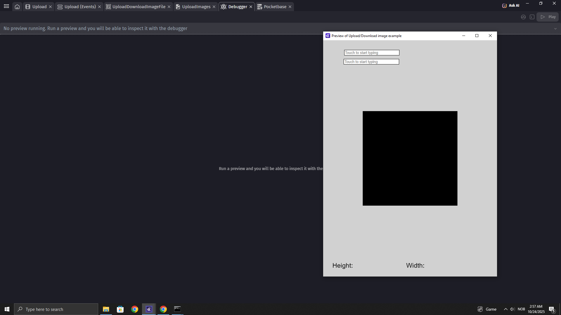Open Microsoft Store from taskbar
The height and width of the screenshot is (315, 561).
pyautogui.click(x=120, y=309)
